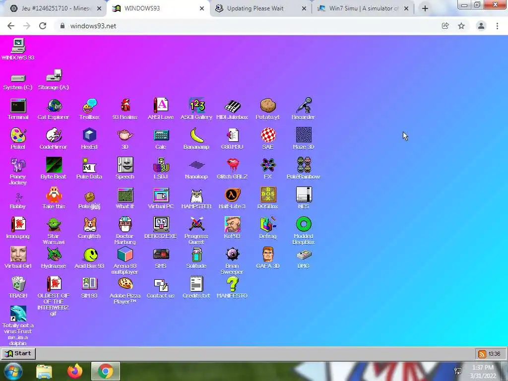
Task: Reload the windows93.net page
Action: coord(43,26)
